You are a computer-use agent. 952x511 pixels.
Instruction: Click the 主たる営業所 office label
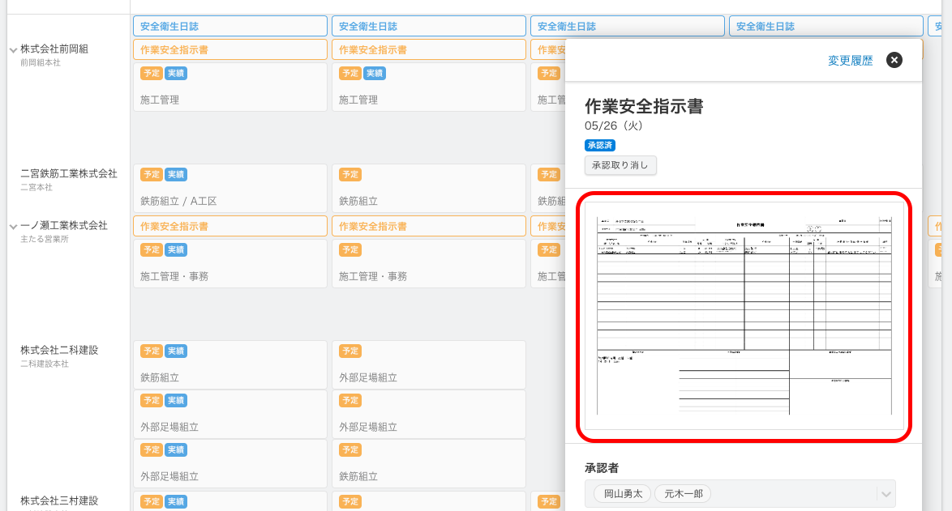tap(45, 239)
